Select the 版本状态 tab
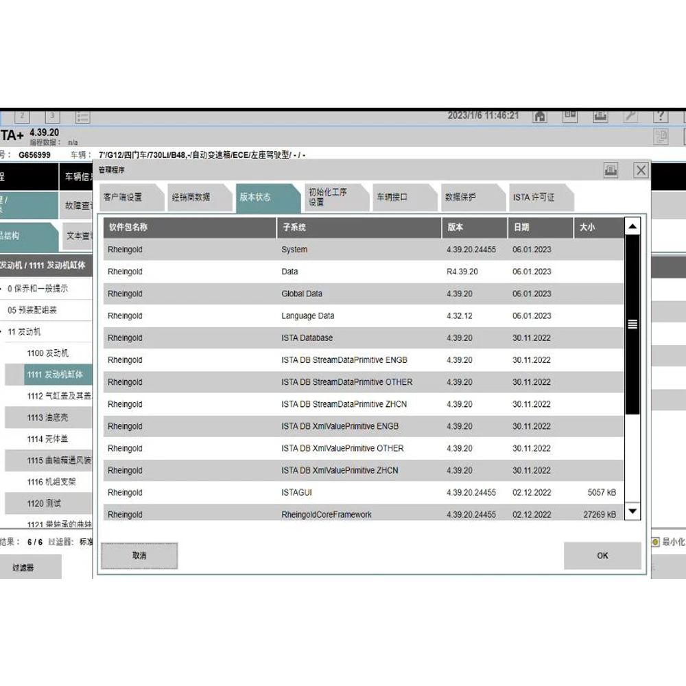This screenshot has height=686, width=686. pos(268,198)
